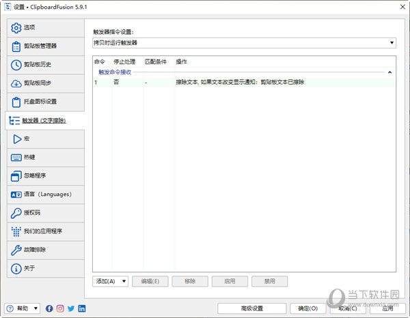Viewport: 410px width, 318px height.
Task: Collapse the 触发命令接收 group
Action: point(390,72)
